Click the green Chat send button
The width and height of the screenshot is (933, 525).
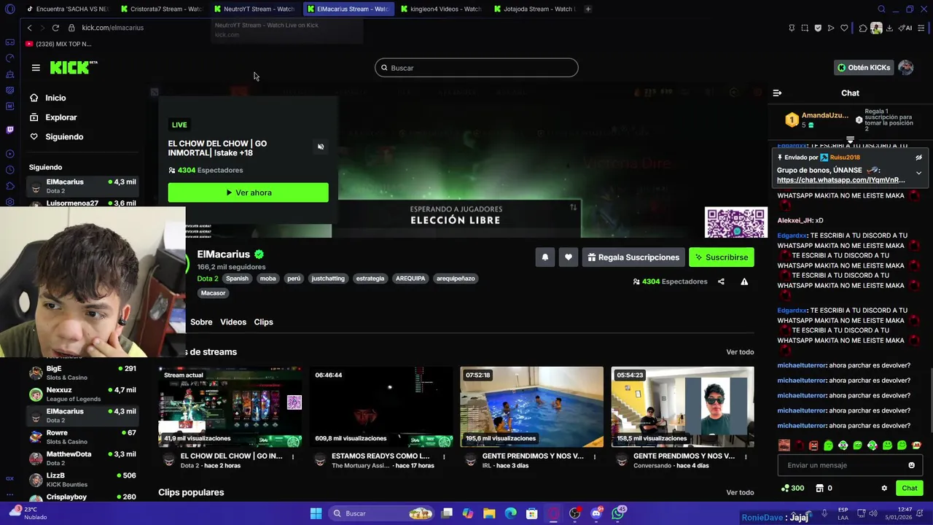pyautogui.click(x=909, y=489)
